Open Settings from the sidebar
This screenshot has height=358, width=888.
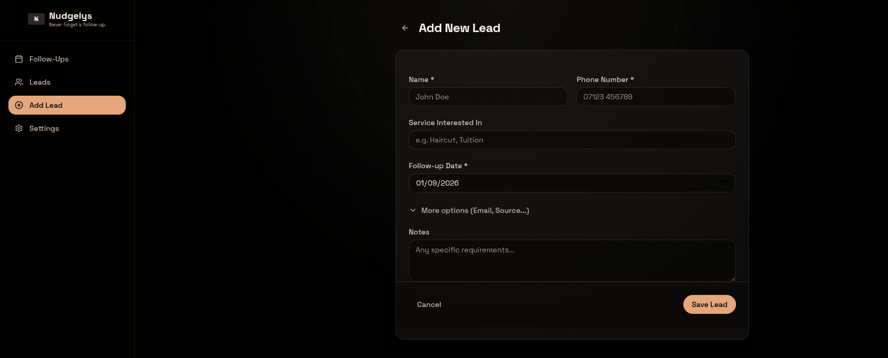[x=44, y=128]
